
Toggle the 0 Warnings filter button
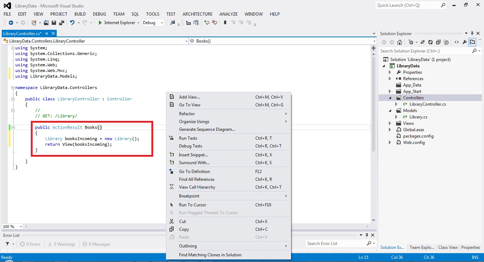coord(62,244)
